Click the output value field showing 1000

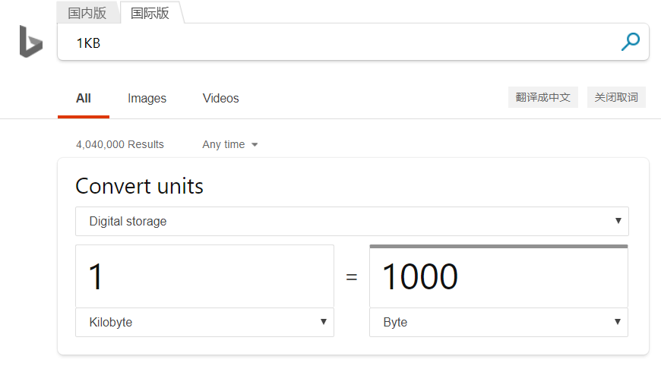coord(498,276)
